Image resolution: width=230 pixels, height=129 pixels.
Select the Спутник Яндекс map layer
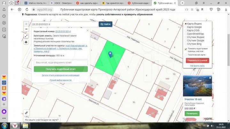point(186,37)
